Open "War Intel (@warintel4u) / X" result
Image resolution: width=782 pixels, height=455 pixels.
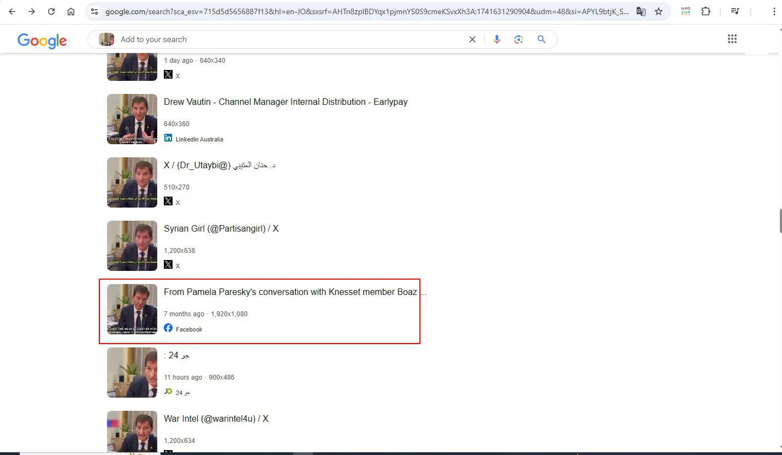pyautogui.click(x=216, y=419)
